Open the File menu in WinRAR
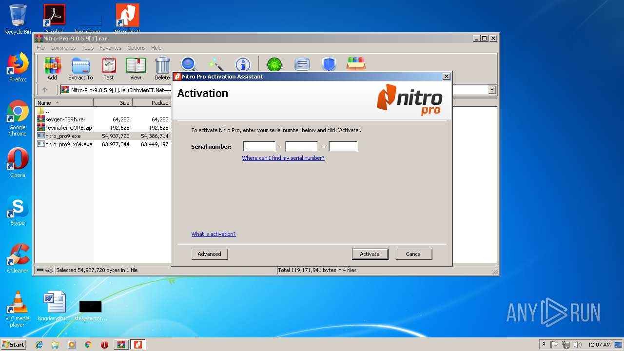Image resolution: width=624 pixels, height=351 pixels. coord(40,48)
